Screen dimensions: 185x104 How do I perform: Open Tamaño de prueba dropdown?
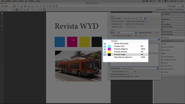coord(140,68)
